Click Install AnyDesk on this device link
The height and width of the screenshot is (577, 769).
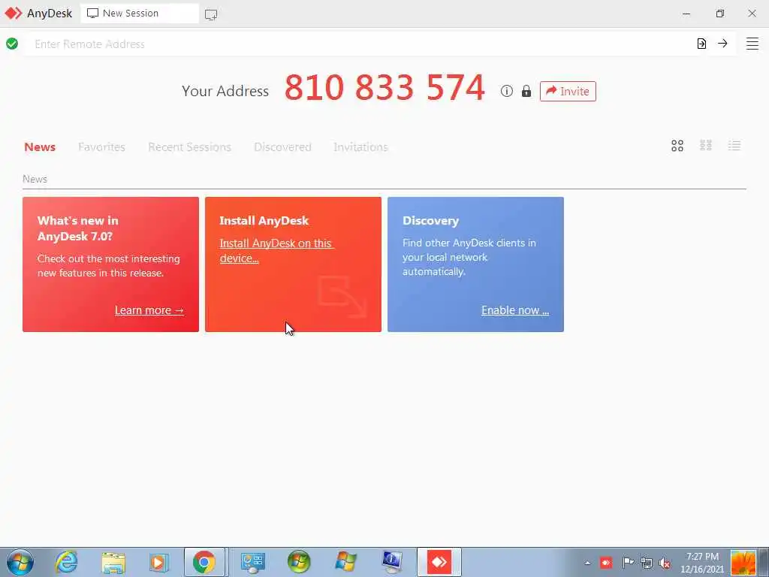[276, 251]
